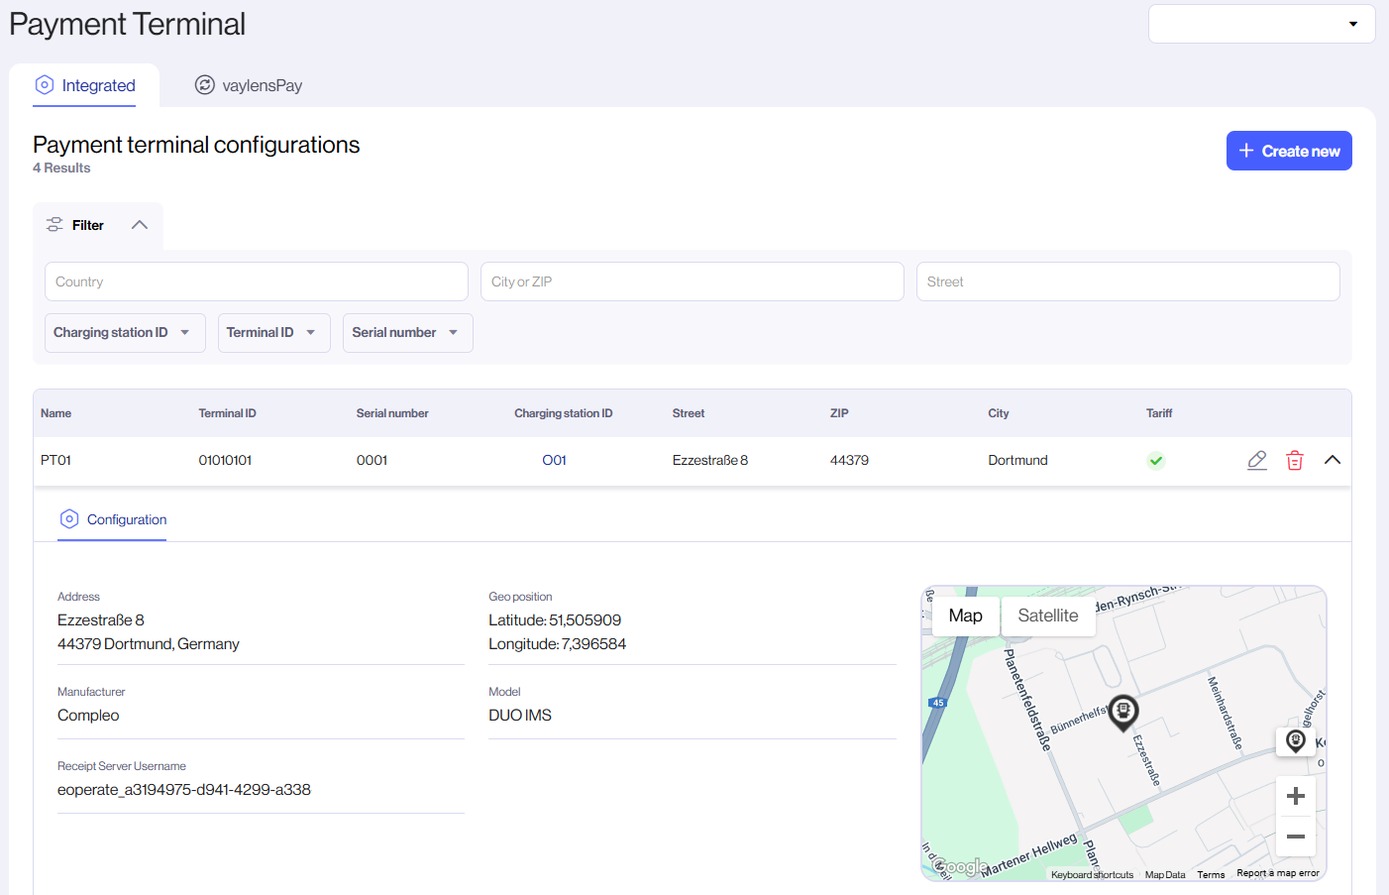
Task: Click the map zoom-in plus control
Action: click(1295, 795)
